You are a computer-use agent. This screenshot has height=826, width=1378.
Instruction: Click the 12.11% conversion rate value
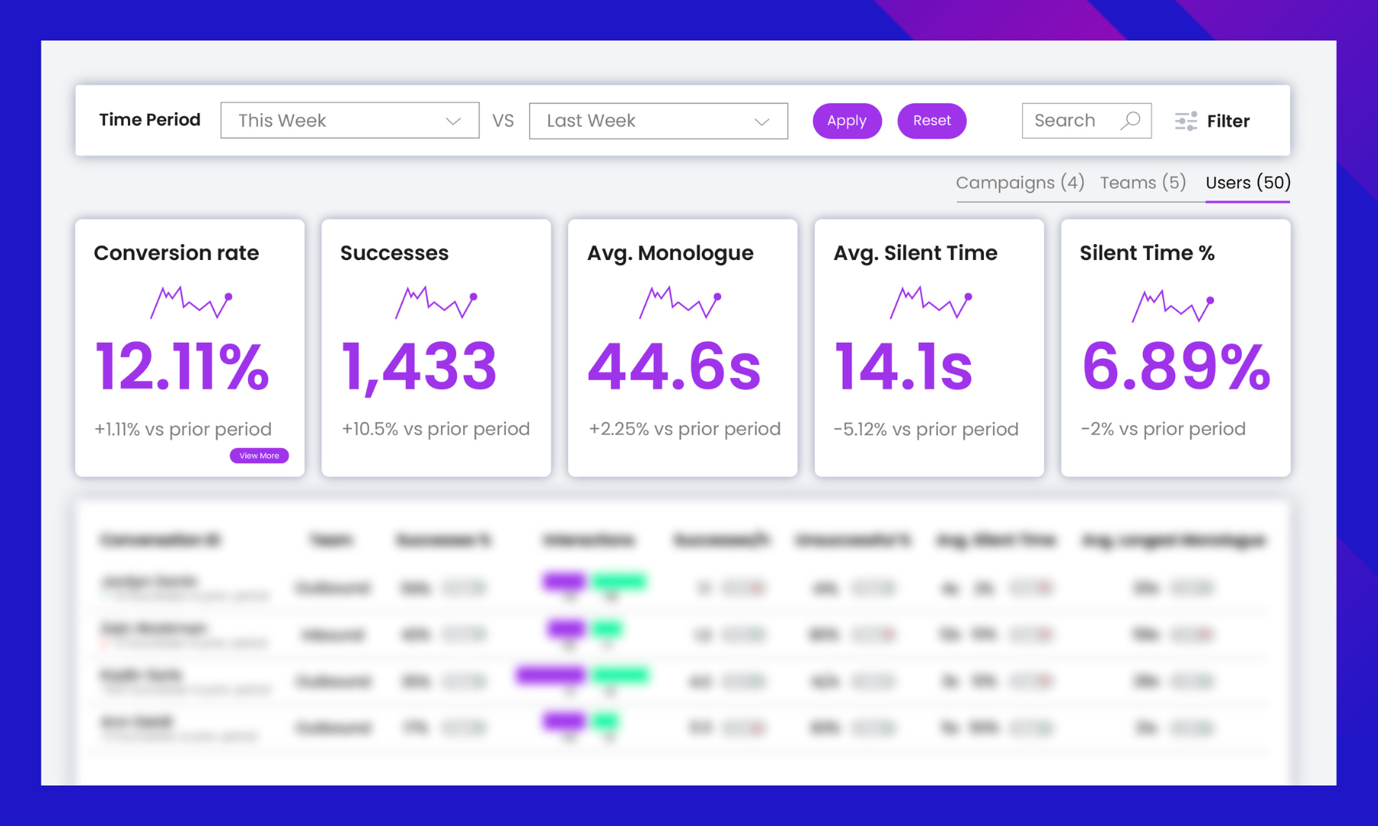[182, 367]
